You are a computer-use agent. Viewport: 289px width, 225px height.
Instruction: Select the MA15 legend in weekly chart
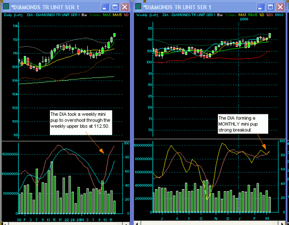[x=253, y=15]
